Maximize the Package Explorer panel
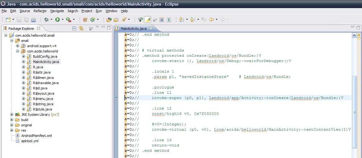 coord(109,27)
